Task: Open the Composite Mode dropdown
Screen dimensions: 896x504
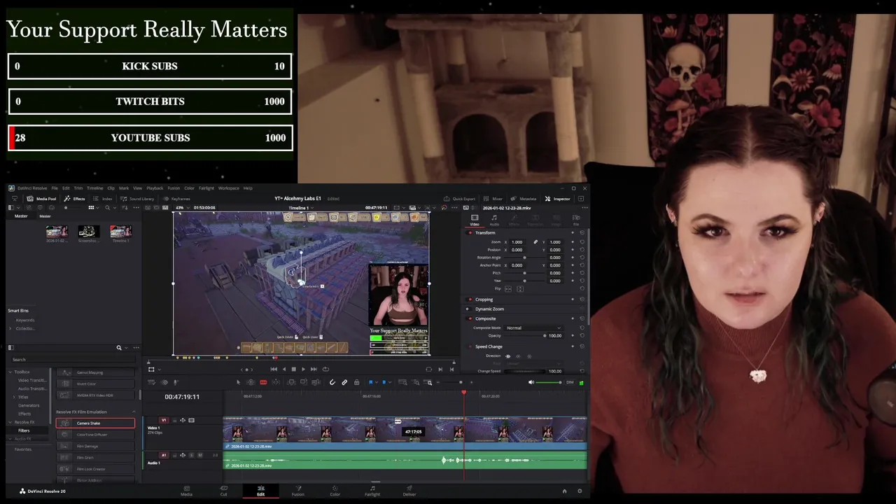Action: pos(533,328)
